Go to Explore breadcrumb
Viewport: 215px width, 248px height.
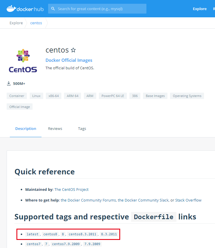16,23
